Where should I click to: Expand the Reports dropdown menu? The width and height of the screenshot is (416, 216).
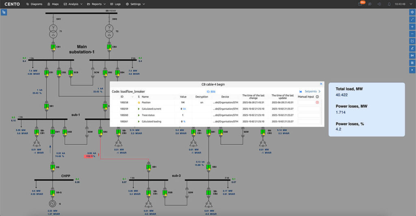point(96,4)
